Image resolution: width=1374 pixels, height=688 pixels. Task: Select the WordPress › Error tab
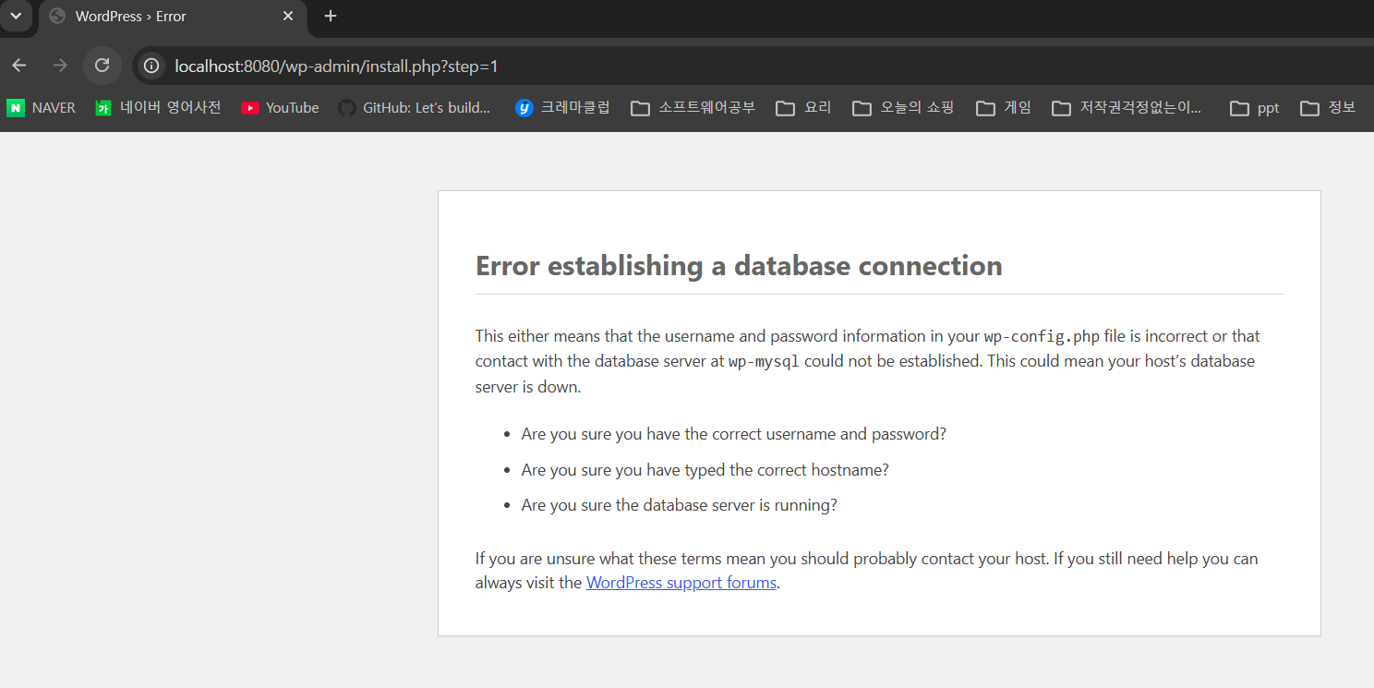[x=172, y=16]
